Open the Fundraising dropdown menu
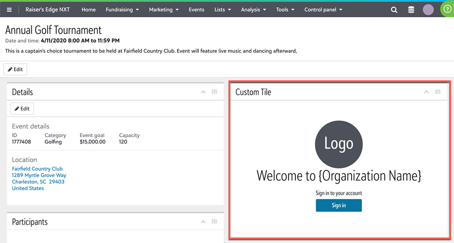 pos(122,10)
